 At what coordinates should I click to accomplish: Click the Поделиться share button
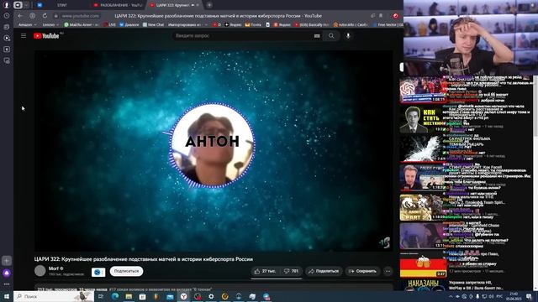click(324, 271)
